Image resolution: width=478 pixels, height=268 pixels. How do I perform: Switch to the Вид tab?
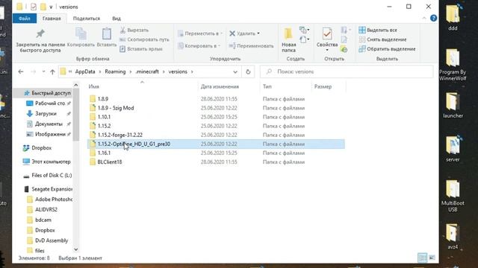(117, 18)
